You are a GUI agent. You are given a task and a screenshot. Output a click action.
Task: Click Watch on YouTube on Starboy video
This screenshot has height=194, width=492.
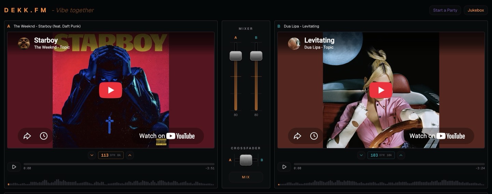click(x=167, y=136)
